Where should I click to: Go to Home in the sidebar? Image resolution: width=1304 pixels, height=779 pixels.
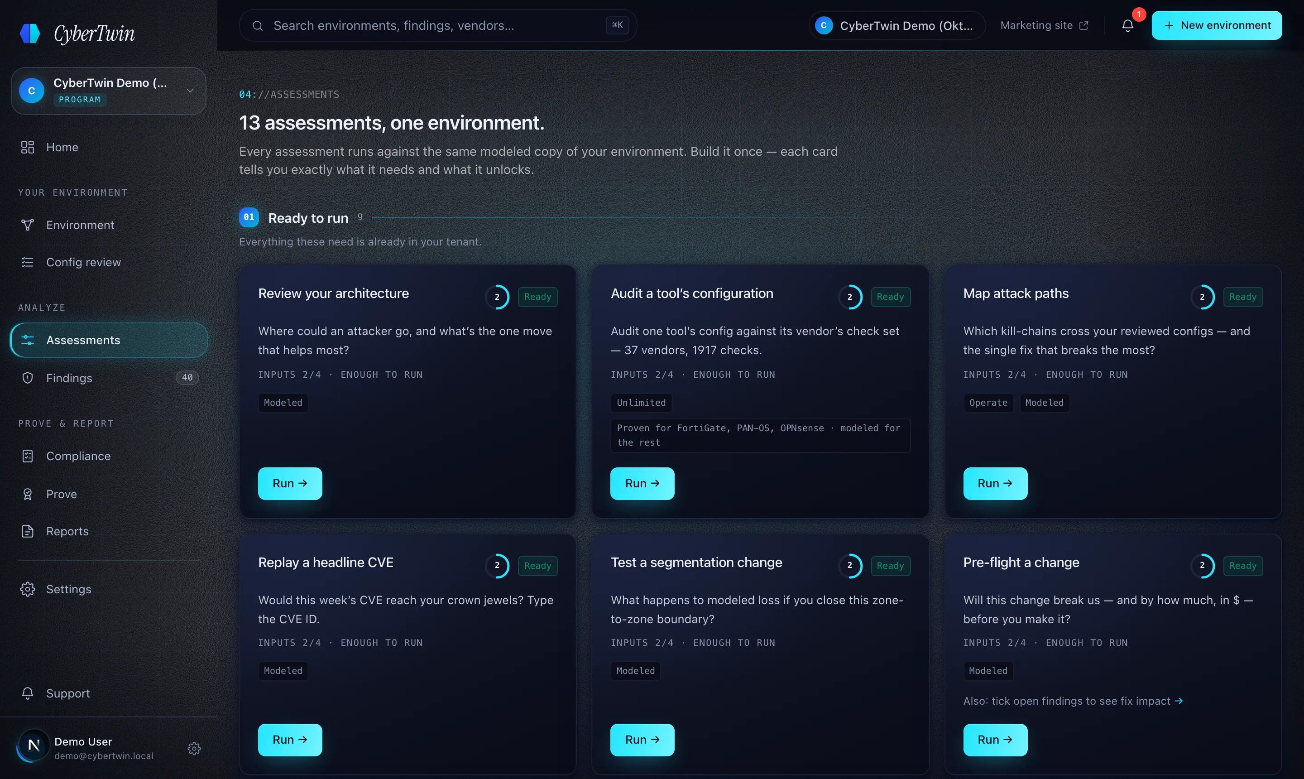click(x=108, y=147)
